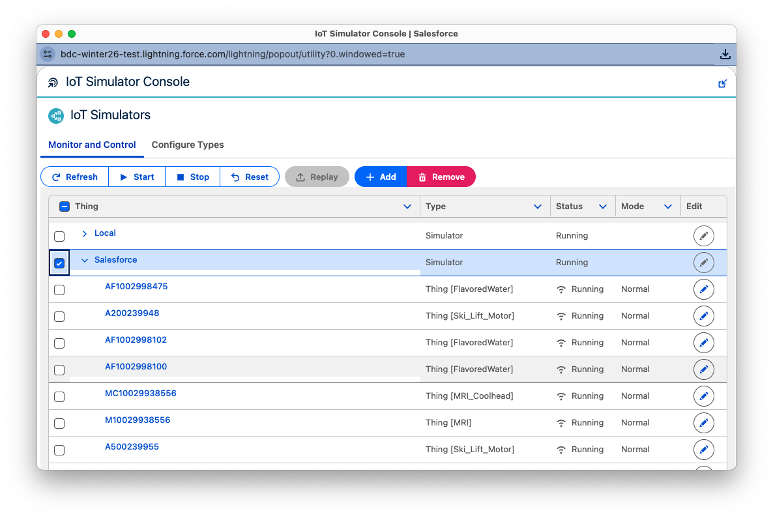Click wifi status icon for AF1002998475
The height and width of the screenshot is (518, 773).
pyautogui.click(x=561, y=289)
